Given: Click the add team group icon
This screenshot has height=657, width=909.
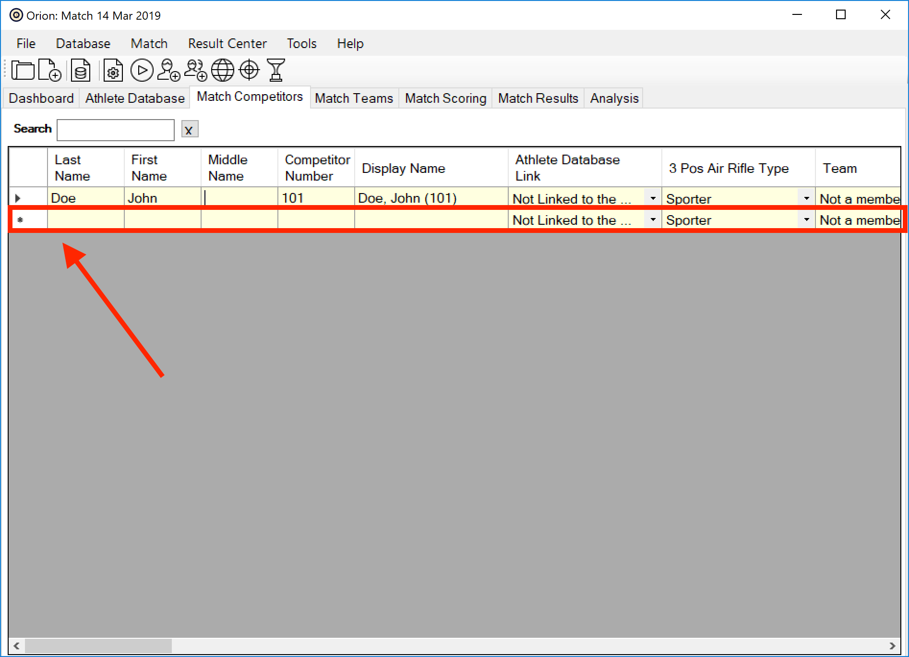Looking at the screenshot, I should point(196,71).
